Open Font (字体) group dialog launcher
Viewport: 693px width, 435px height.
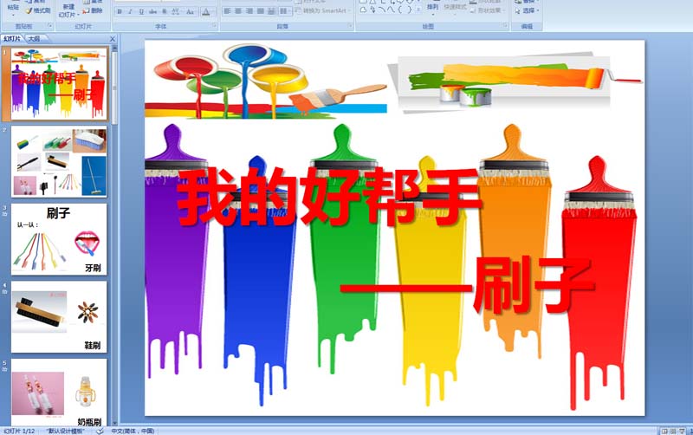click(214, 27)
